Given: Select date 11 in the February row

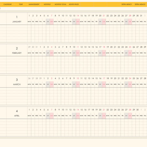Looking at the screenshot, I should coord(78,47).
